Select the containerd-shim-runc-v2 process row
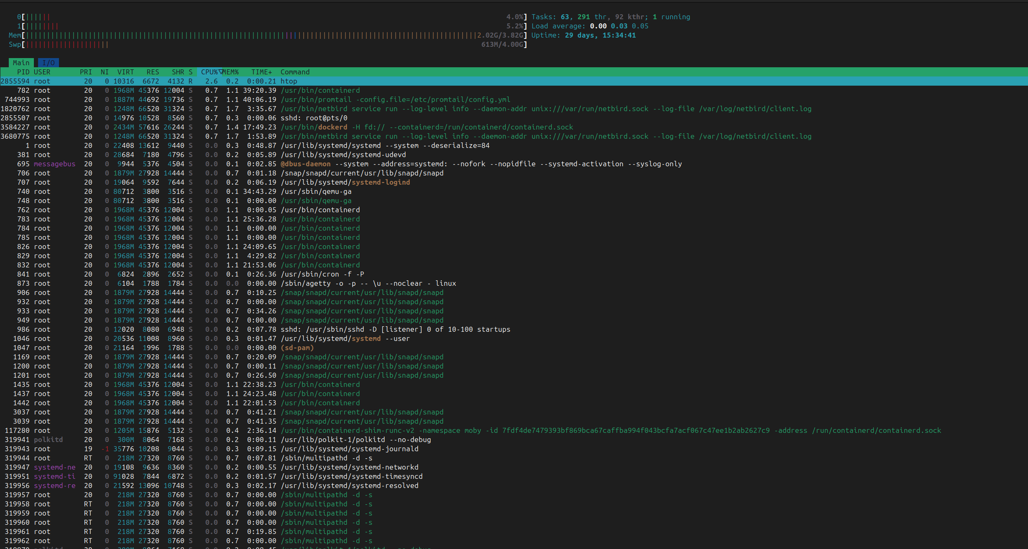Screen dimensions: 1028x549 coord(514,430)
